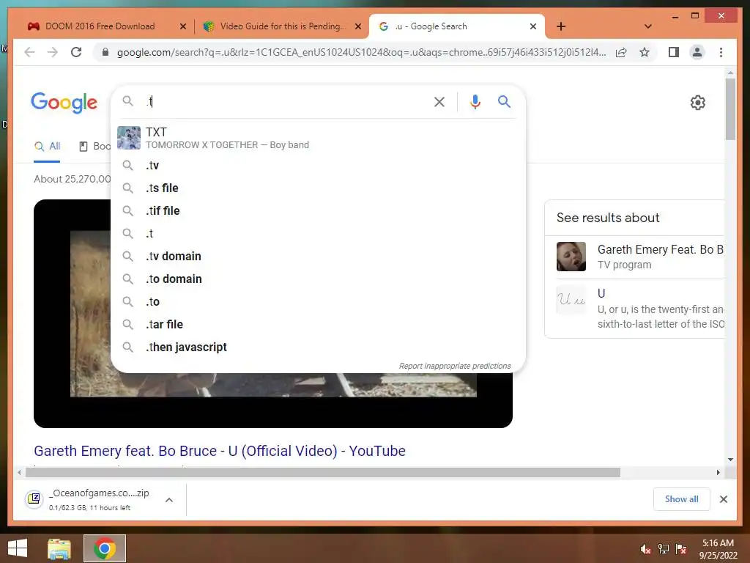Click Report inappropriate predictions
The width and height of the screenshot is (750, 563).
pos(455,367)
